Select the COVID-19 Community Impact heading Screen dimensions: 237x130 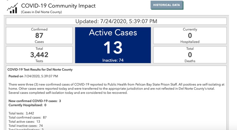[x=58, y=6]
